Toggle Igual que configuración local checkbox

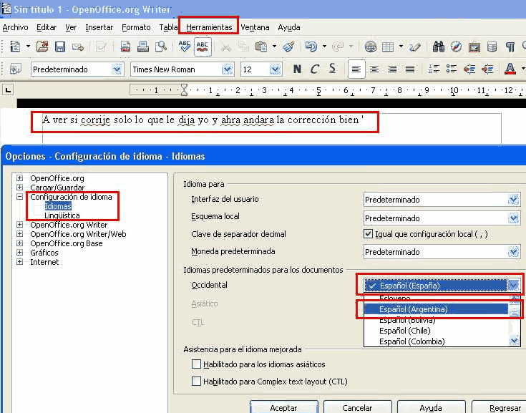click(368, 234)
